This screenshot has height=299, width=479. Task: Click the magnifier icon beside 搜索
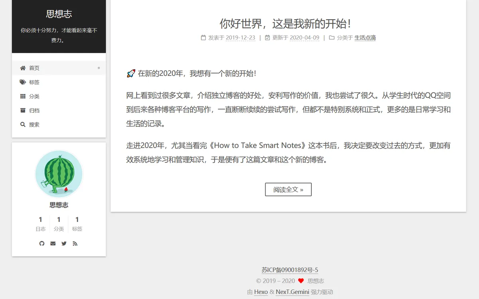point(23,125)
